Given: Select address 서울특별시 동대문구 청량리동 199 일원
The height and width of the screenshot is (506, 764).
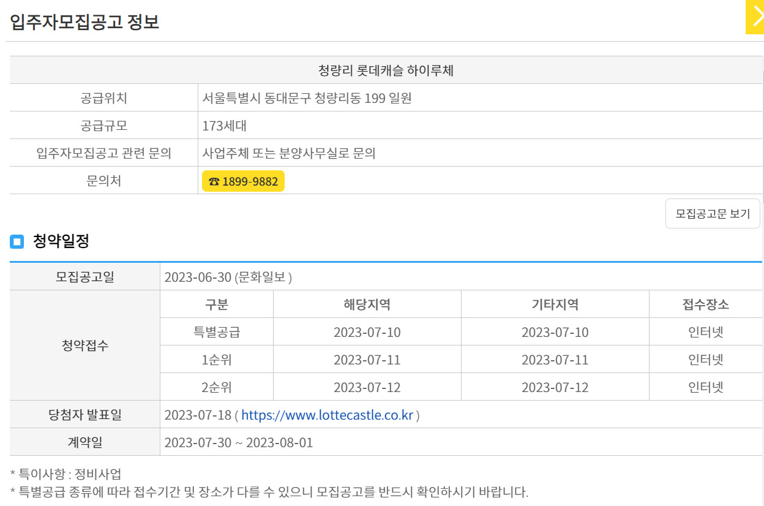Looking at the screenshot, I should [307, 98].
